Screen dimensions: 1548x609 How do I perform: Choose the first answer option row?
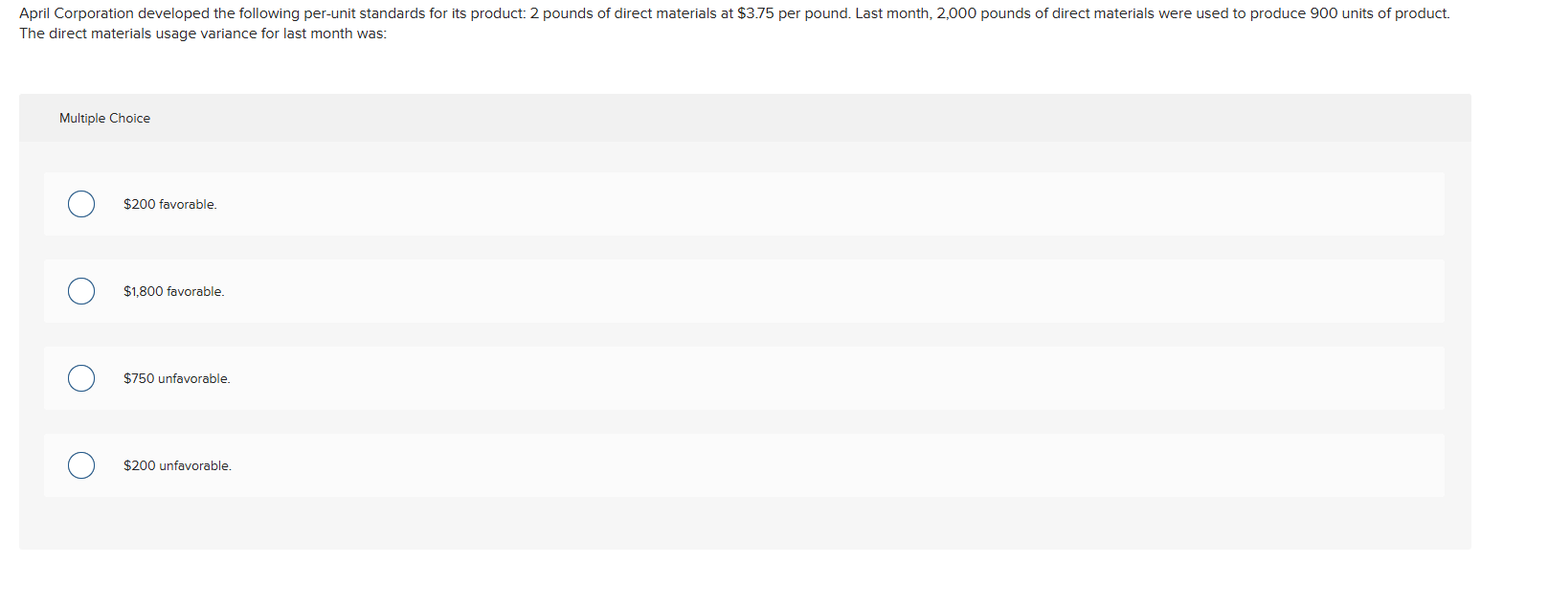pyautogui.click(x=670, y=204)
